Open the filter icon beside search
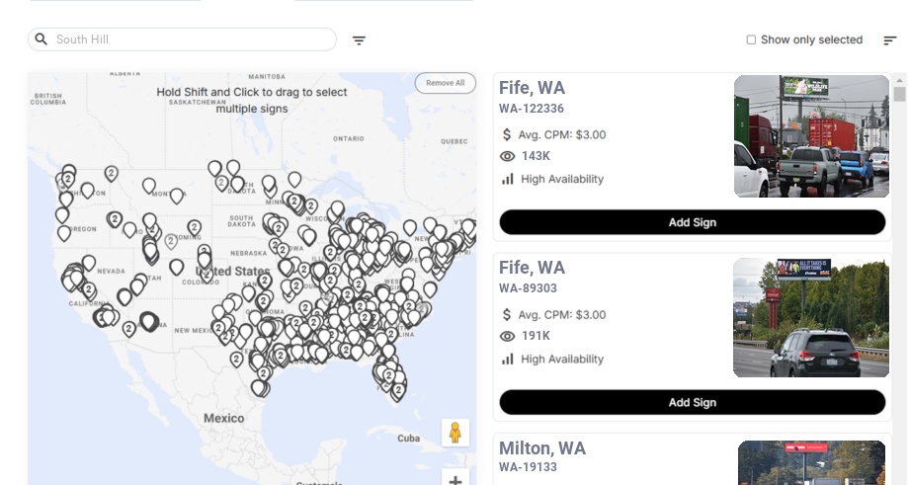The height and width of the screenshot is (485, 909). click(x=360, y=40)
